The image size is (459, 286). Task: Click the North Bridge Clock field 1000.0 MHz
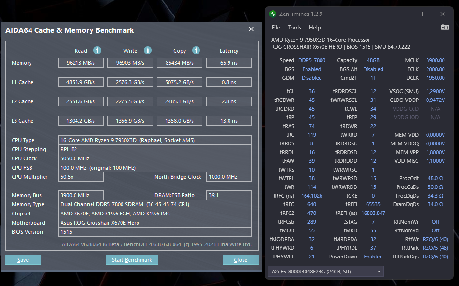229,177
